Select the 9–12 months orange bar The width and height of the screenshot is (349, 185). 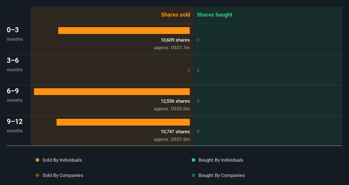(123, 122)
